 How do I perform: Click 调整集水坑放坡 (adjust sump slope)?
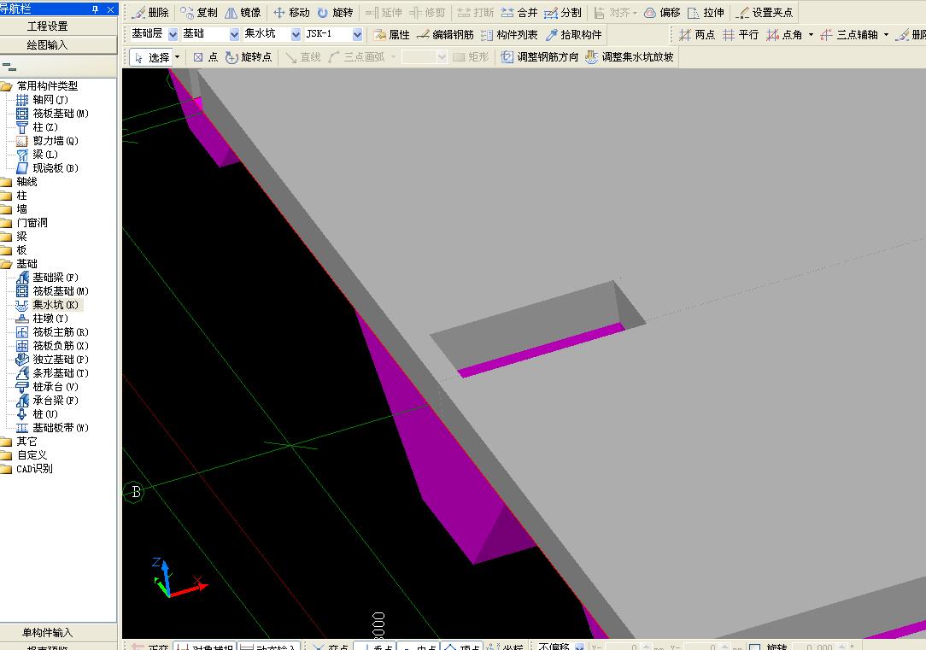click(x=629, y=57)
